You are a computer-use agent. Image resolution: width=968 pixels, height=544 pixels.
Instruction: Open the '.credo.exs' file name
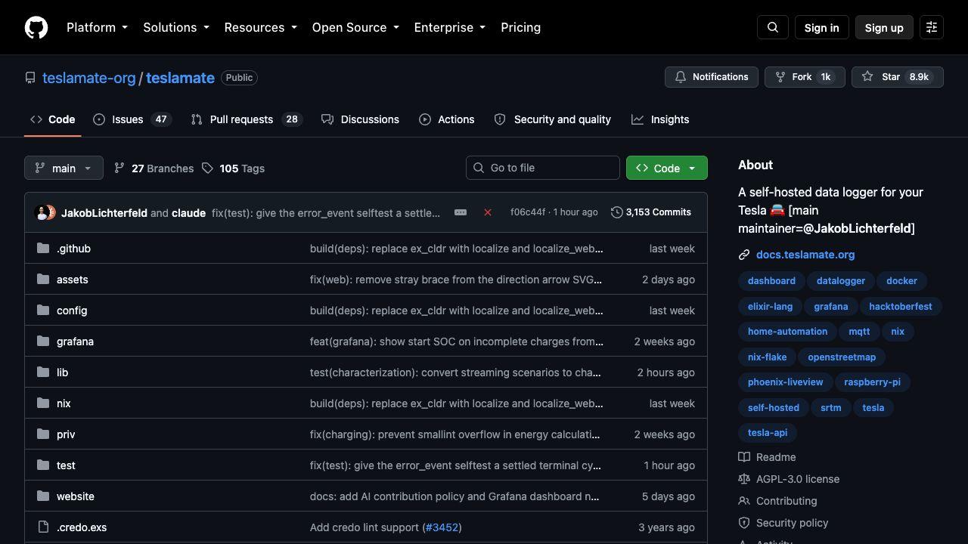tap(82, 527)
